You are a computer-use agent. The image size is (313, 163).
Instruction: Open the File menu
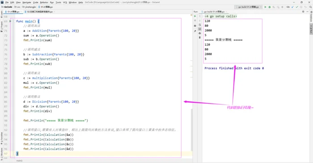7,2
